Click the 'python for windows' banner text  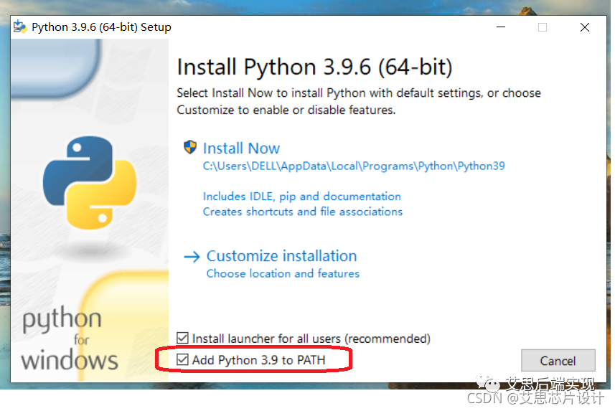coord(70,339)
